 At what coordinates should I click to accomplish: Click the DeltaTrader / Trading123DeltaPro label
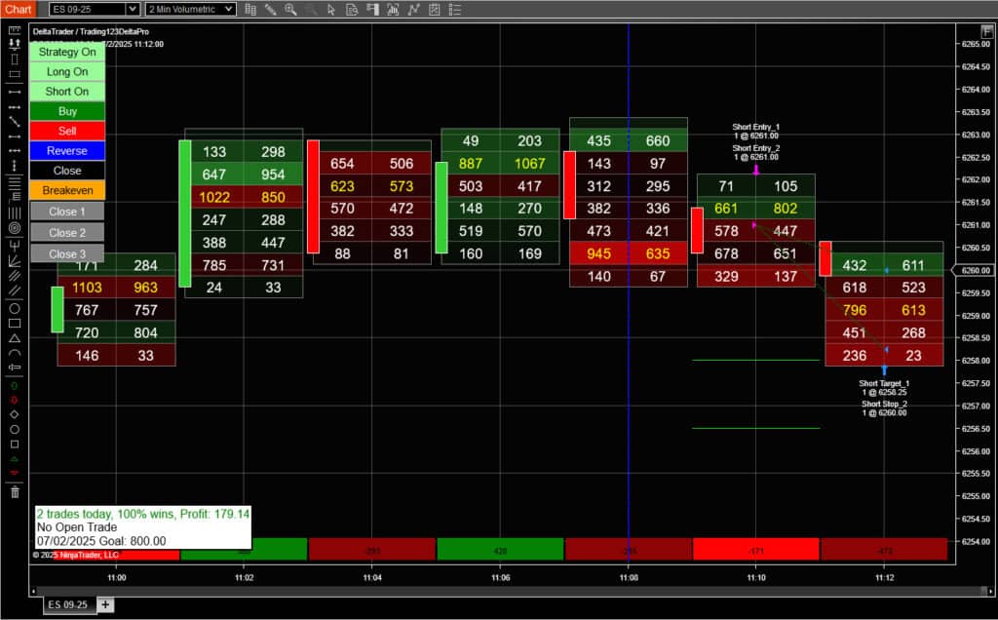(x=91, y=31)
